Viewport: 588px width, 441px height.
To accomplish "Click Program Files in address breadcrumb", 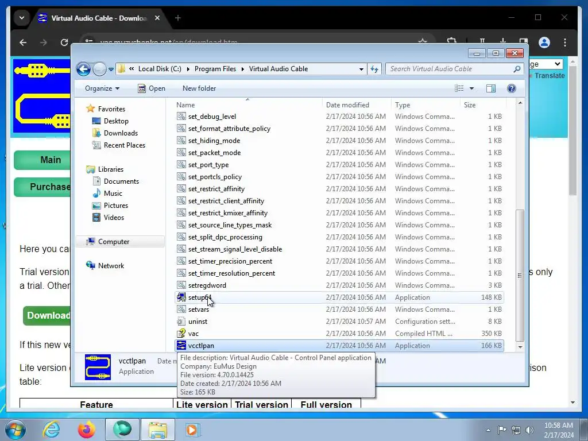I will point(215,69).
